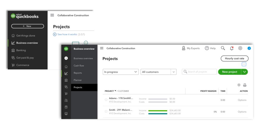Open the Reports submenu item
Screen dimensions: 261x130
(78, 73)
